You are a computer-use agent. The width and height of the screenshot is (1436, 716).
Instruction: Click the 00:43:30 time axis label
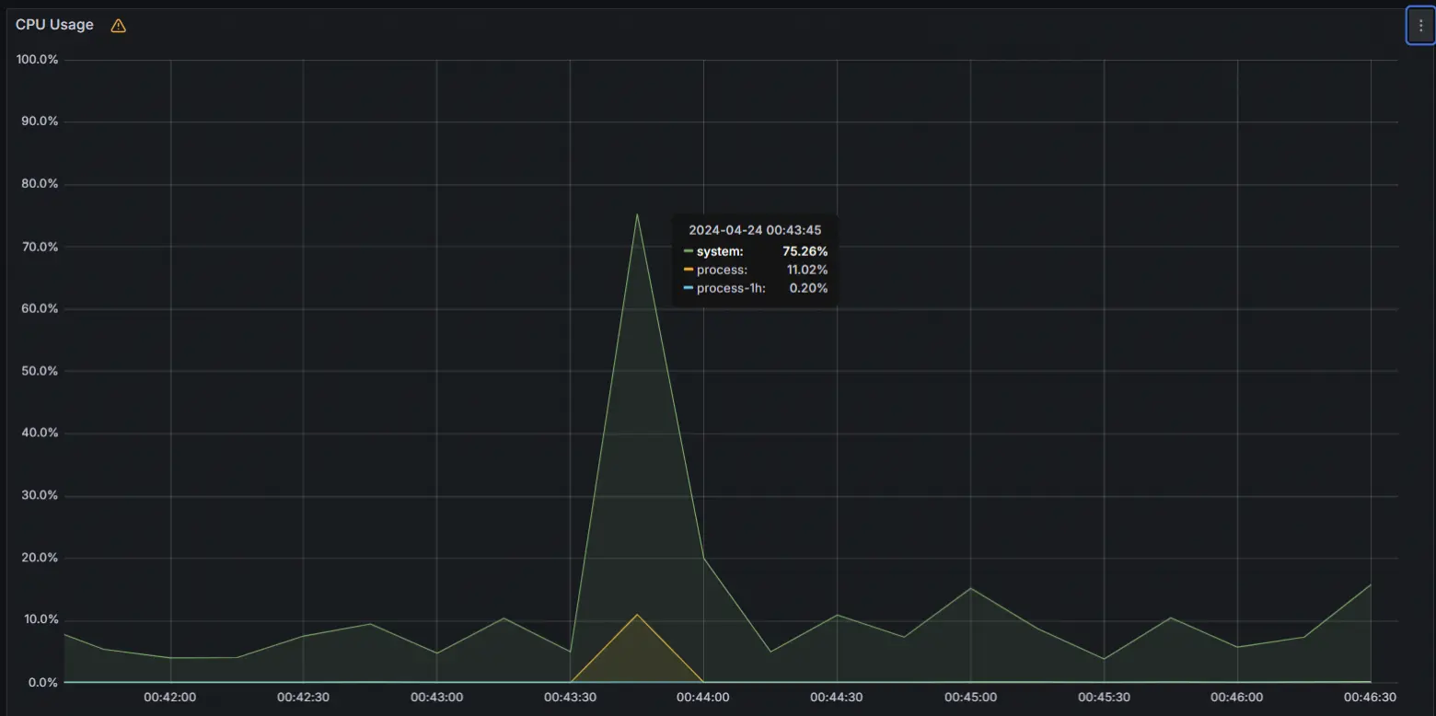(x=570, y=698)
